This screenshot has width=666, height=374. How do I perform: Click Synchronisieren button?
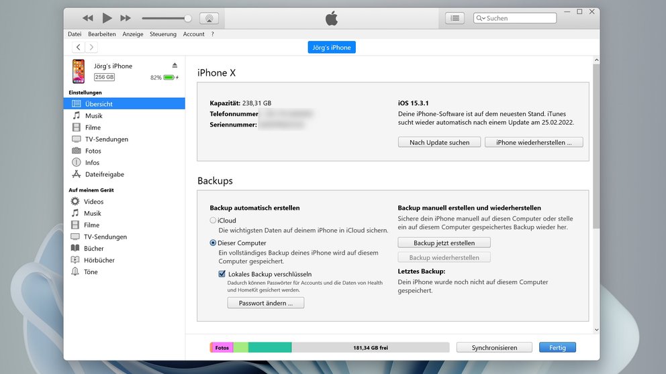point(494,347)
